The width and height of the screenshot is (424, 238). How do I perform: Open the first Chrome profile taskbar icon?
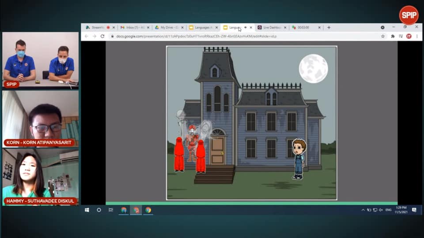point(124,210)
